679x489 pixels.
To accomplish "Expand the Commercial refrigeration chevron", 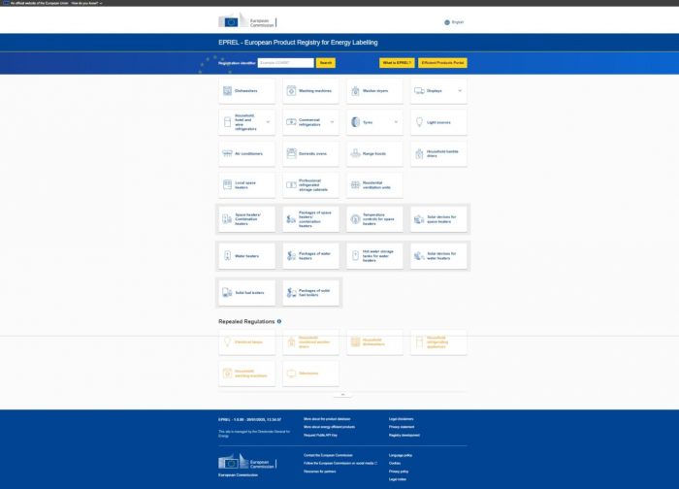I will click(x=332, y=122).
